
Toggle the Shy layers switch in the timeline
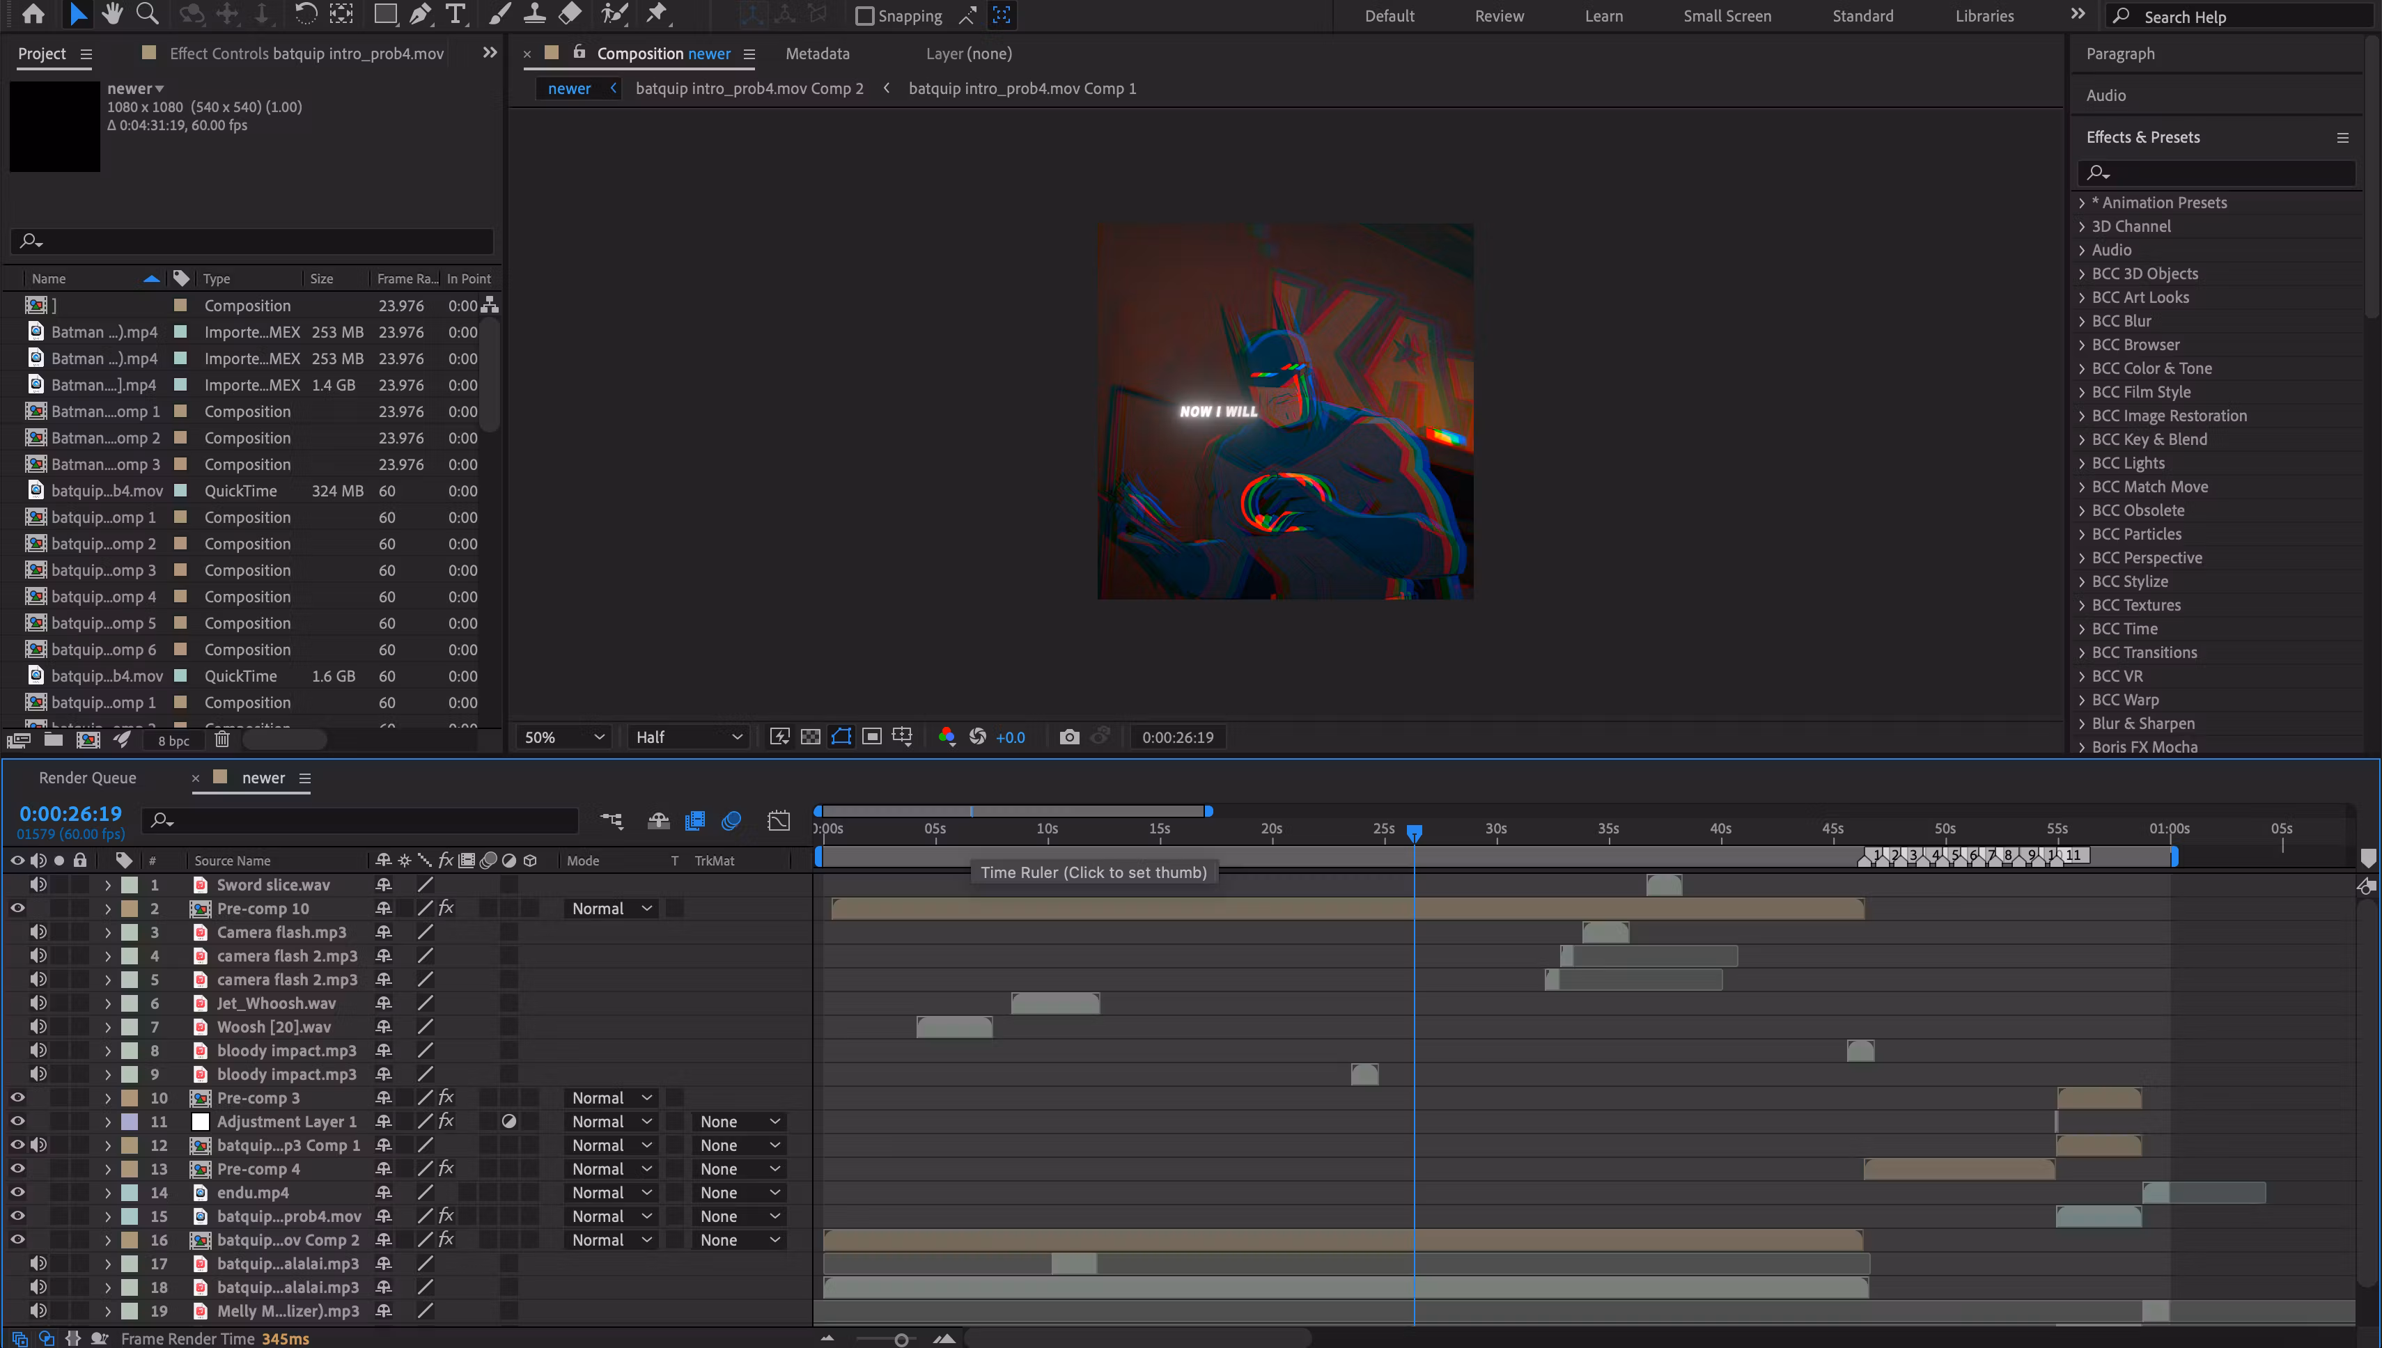click(657, 820)
